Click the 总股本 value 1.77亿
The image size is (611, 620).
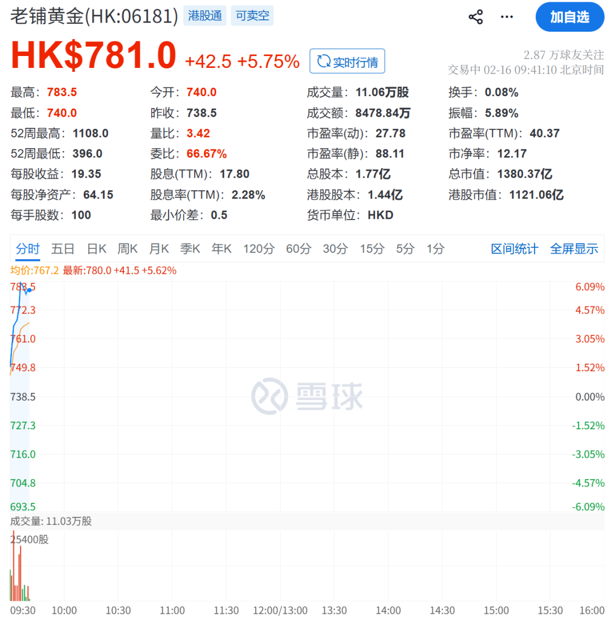tap(373, 174)
